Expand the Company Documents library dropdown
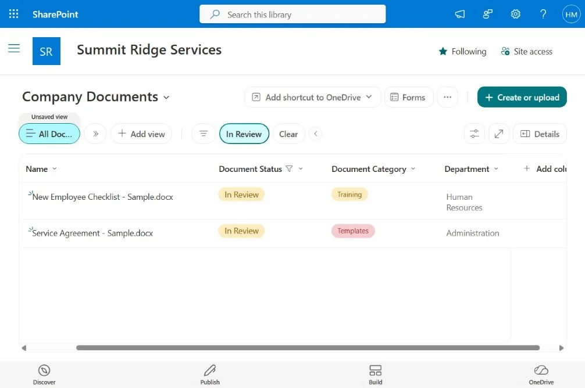The image size is (585, 388). pyautogui.click(x=166, y=97)
